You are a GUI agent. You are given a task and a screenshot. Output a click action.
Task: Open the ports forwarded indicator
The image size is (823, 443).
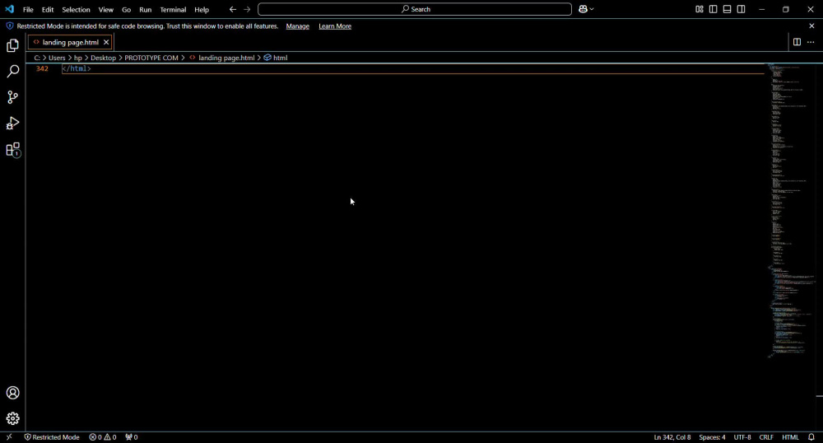131,436
